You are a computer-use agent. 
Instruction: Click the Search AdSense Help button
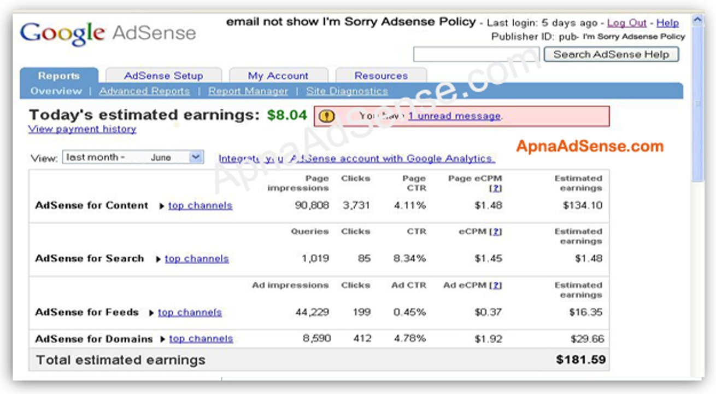click(611, 54)
